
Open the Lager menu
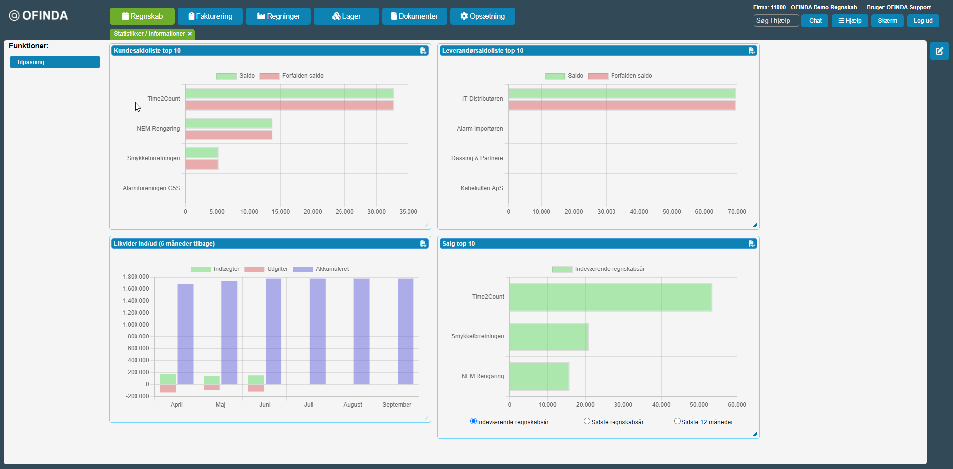[346, 16]
